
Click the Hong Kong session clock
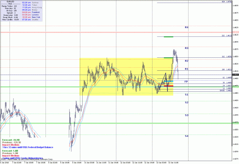click(x=32, y=7)
